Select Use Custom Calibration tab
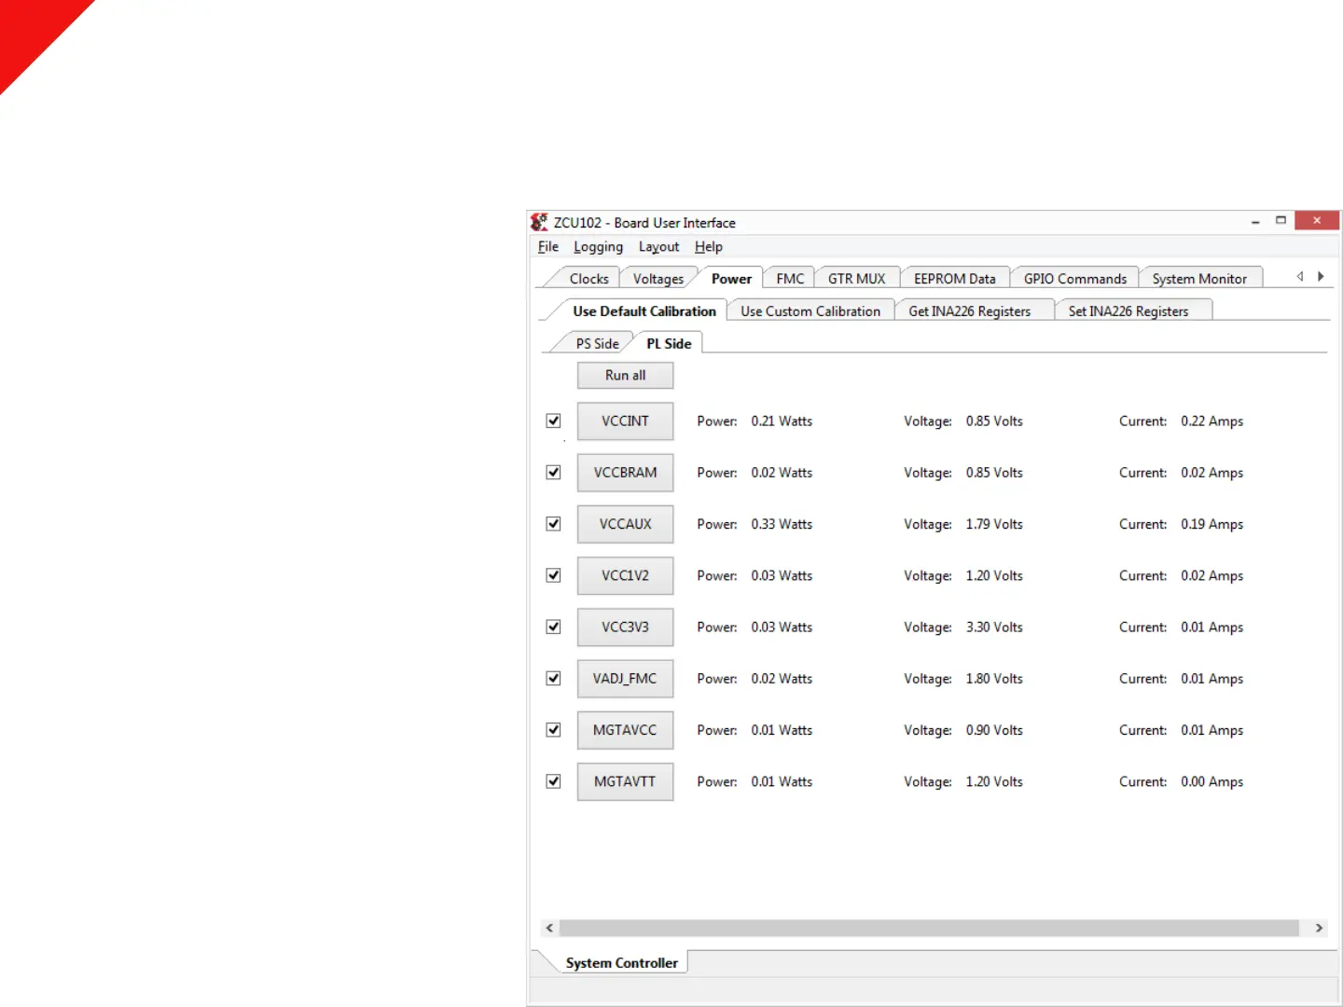 point(810,311)
